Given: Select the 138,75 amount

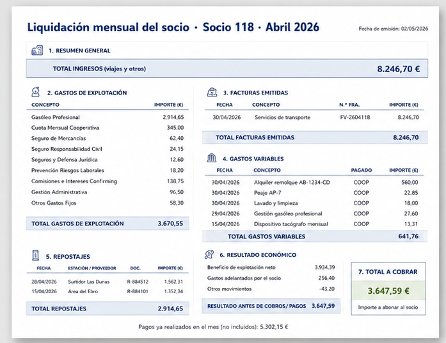Looking at the screenshot, I should pyautogui.click(x=175, y=181).
